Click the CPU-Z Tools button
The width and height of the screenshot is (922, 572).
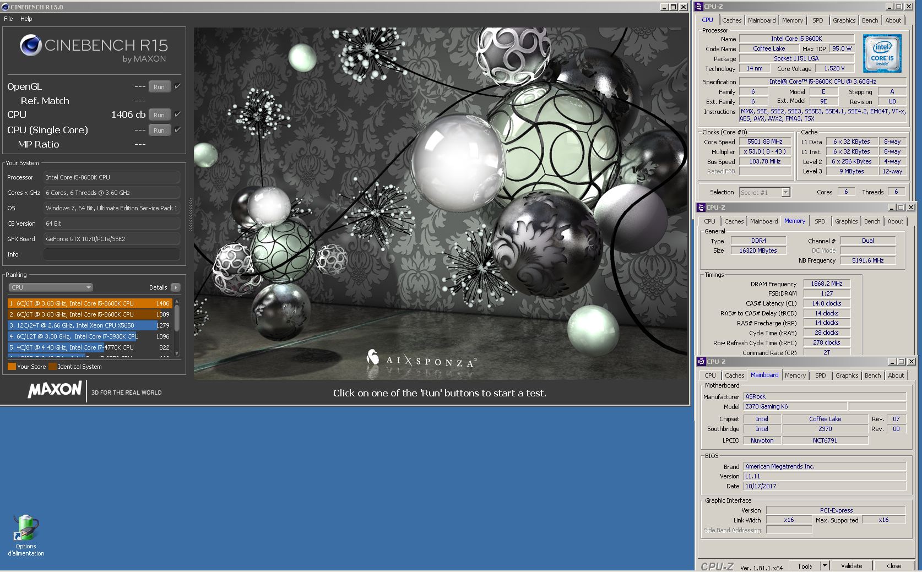[805, 566]
